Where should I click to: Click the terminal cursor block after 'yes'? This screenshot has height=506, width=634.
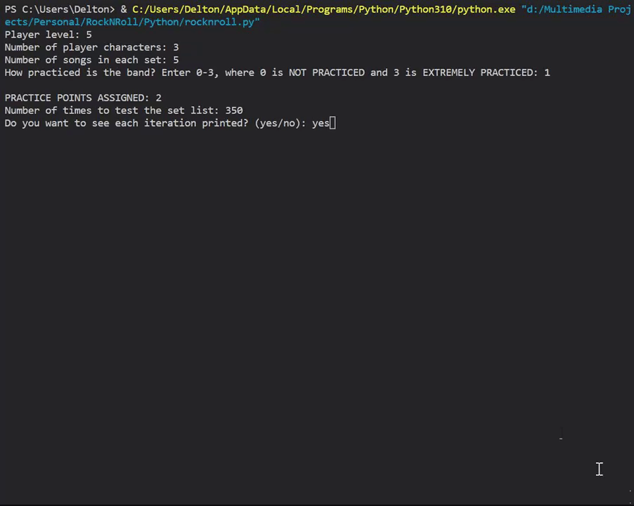point(333,123)
